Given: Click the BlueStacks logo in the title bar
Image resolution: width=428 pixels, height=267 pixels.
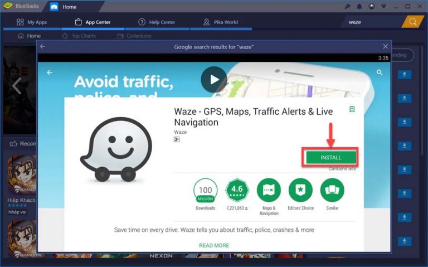Looking at the screenshot, I should pos(8,6).
